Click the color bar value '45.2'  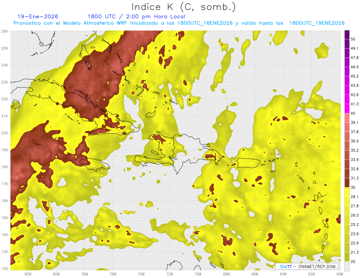[355, 76]
